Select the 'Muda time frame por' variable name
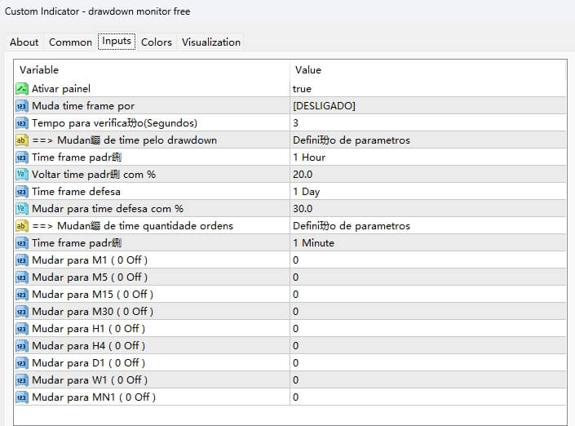575x426 pixels. pyautogui.click(x=83, y=106)
